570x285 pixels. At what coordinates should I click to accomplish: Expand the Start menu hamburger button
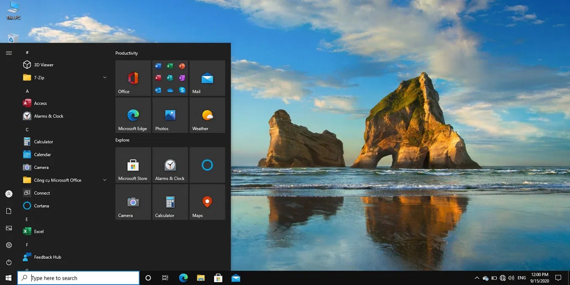pos(9,53)
